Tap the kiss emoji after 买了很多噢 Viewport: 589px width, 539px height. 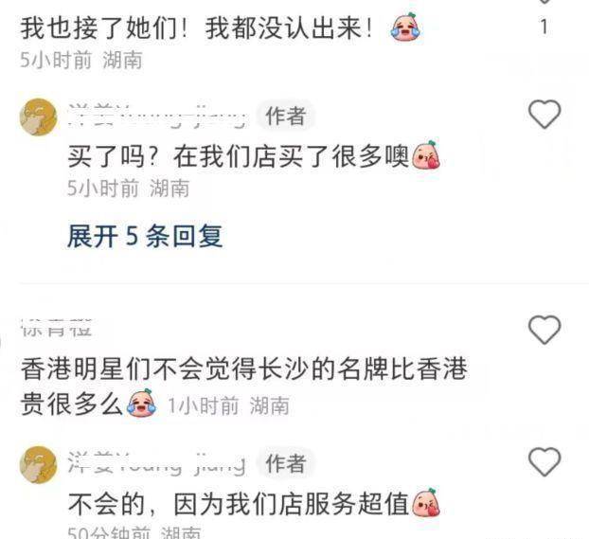point(426,154)
